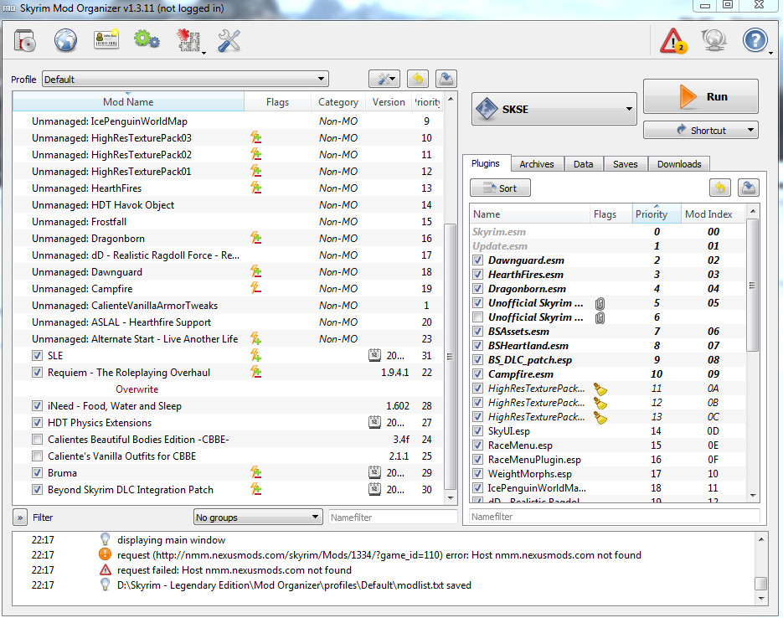Click the flag icon for Bruma mod

[x=256, y=473]
